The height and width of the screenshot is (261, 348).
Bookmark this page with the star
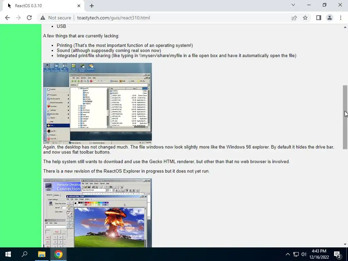coord(305,18)
